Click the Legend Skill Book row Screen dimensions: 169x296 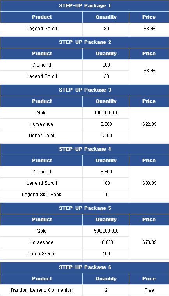[x=64, y=195]
